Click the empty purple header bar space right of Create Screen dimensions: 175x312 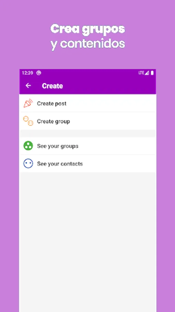[109, 86]
